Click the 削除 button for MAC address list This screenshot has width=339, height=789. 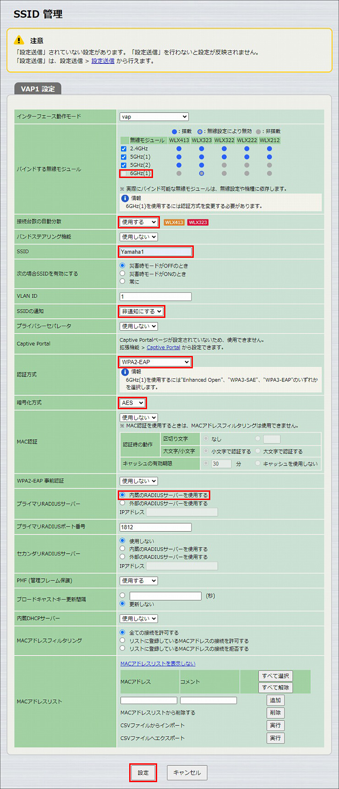pos(275,712)
